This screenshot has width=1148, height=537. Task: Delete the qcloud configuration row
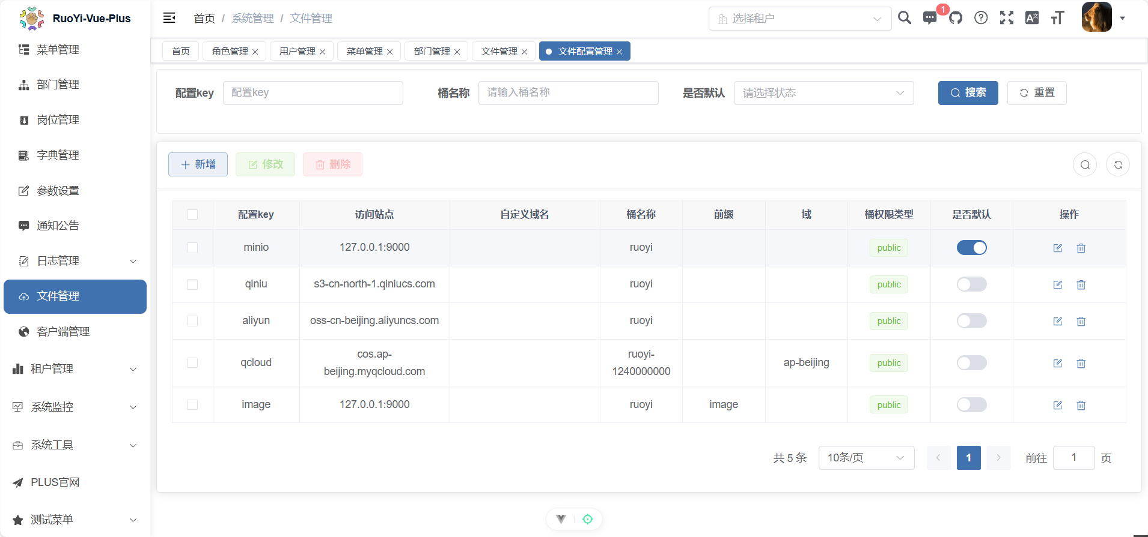(x=1081, y=363)
